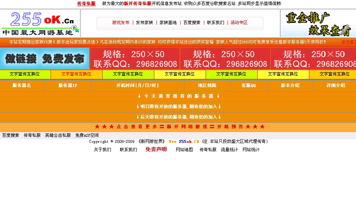Select 发布家族 in the navigation bar

point(144,22)
